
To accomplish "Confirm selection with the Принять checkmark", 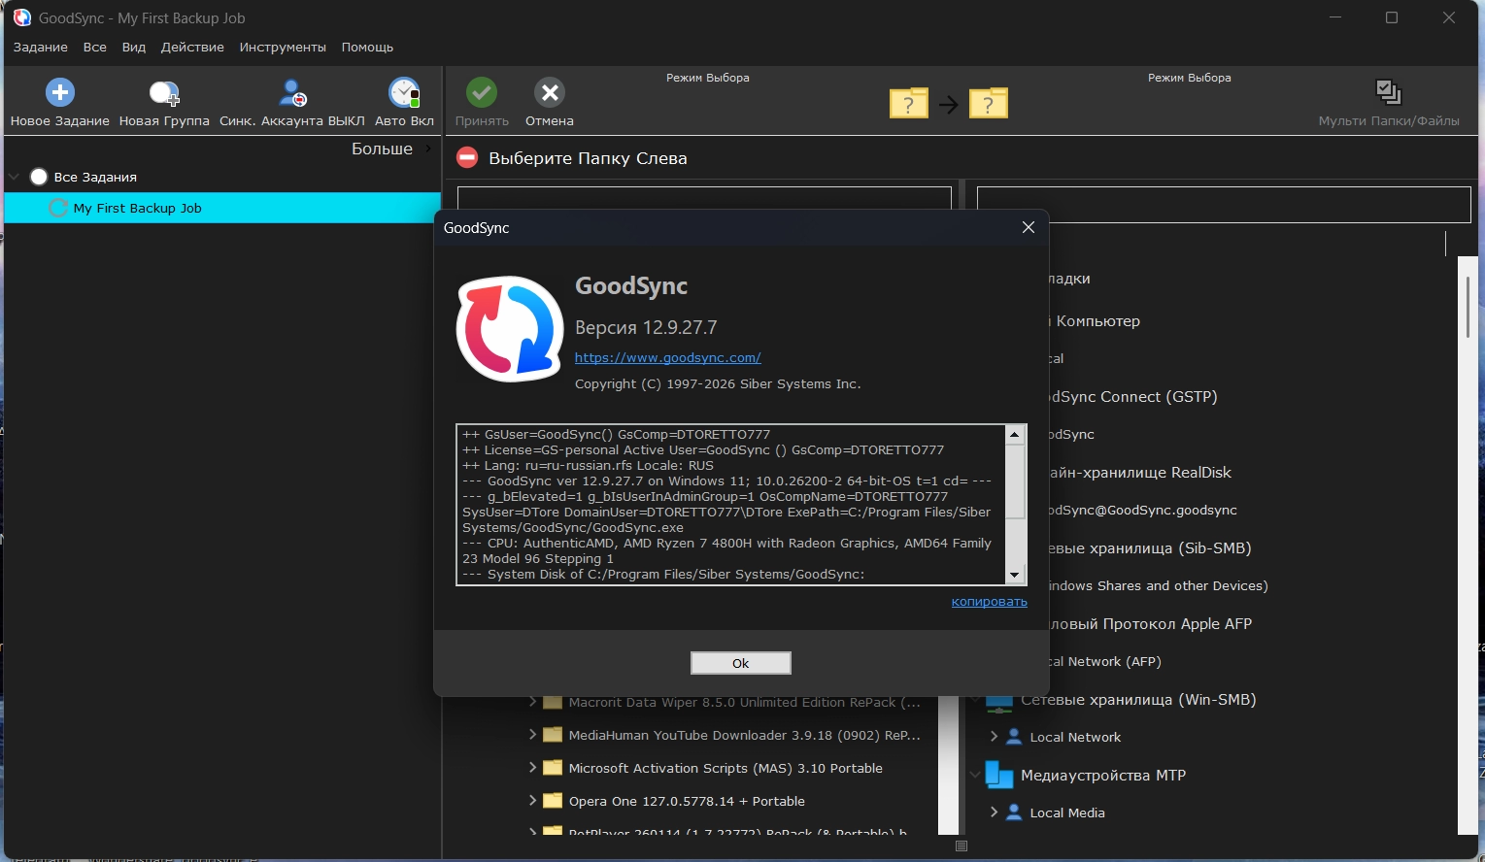I will tap(482, 92).
